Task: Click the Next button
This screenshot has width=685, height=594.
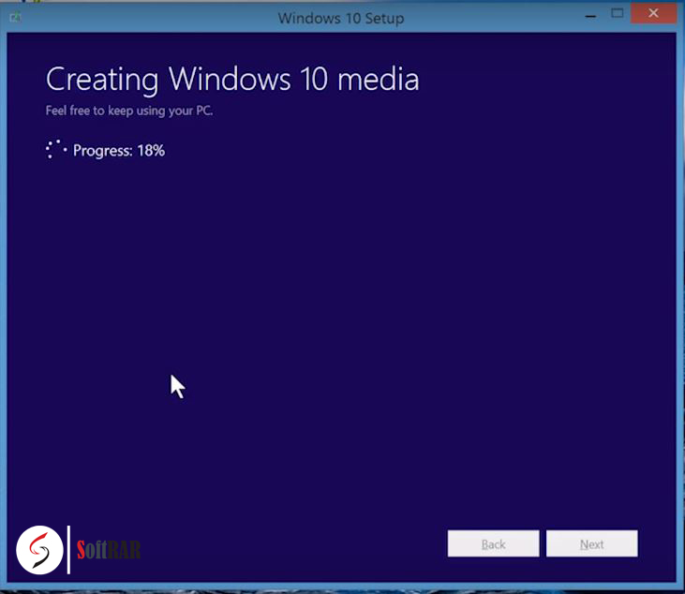Action: click(x=591, y=543)
